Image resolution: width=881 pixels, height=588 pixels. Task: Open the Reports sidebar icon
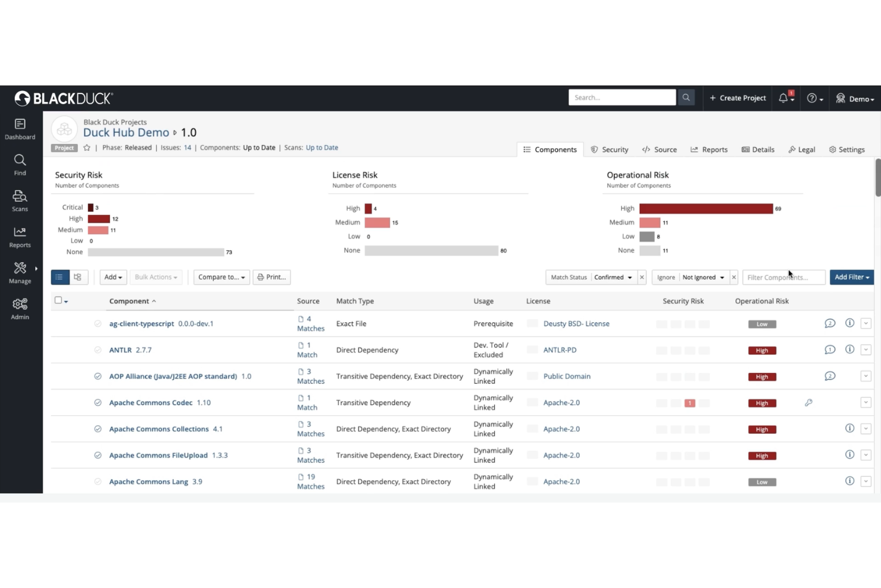coord(20,237)
